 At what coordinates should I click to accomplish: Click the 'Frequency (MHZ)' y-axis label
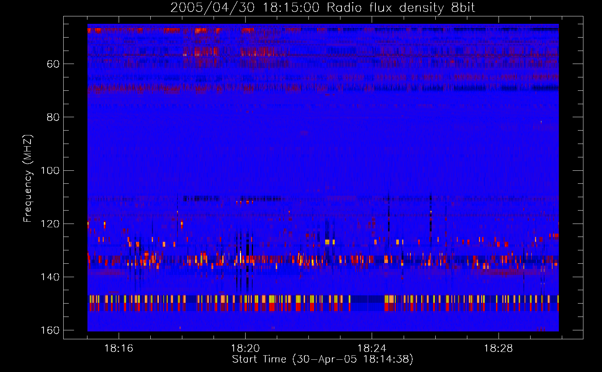point(28,178)
